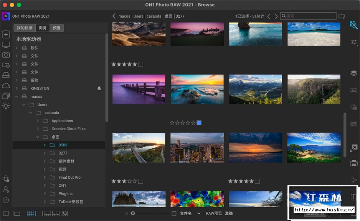Click the Users breadcrumb in path bar
The image size is (360, 221).
138,16
